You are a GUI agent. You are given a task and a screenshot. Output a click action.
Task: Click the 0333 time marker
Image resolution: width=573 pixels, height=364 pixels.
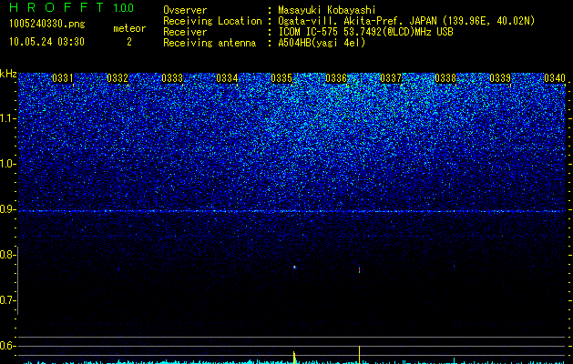tap(172, 78)
